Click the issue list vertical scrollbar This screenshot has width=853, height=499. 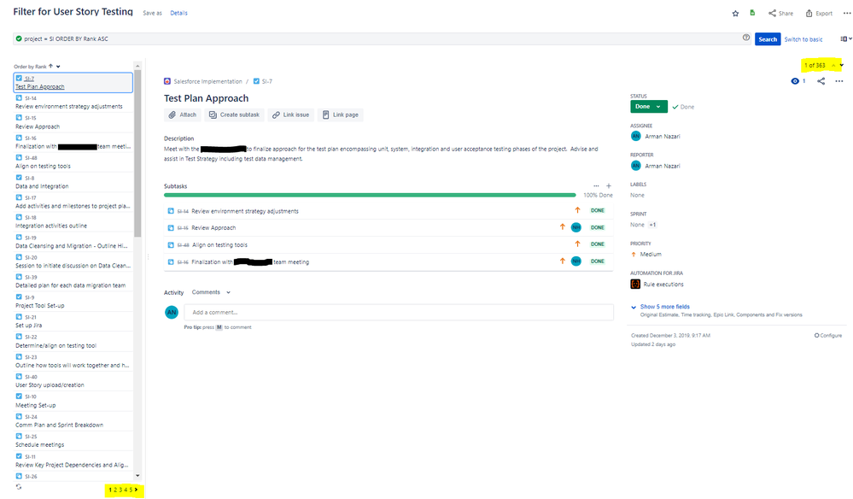pos(137,154)
